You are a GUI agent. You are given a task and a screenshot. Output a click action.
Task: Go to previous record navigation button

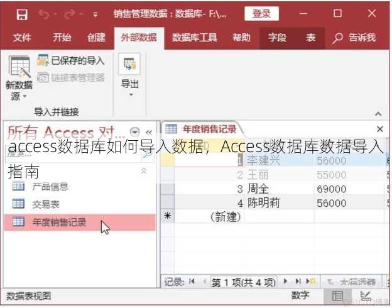pyautogui.click(x=204, y=282)
